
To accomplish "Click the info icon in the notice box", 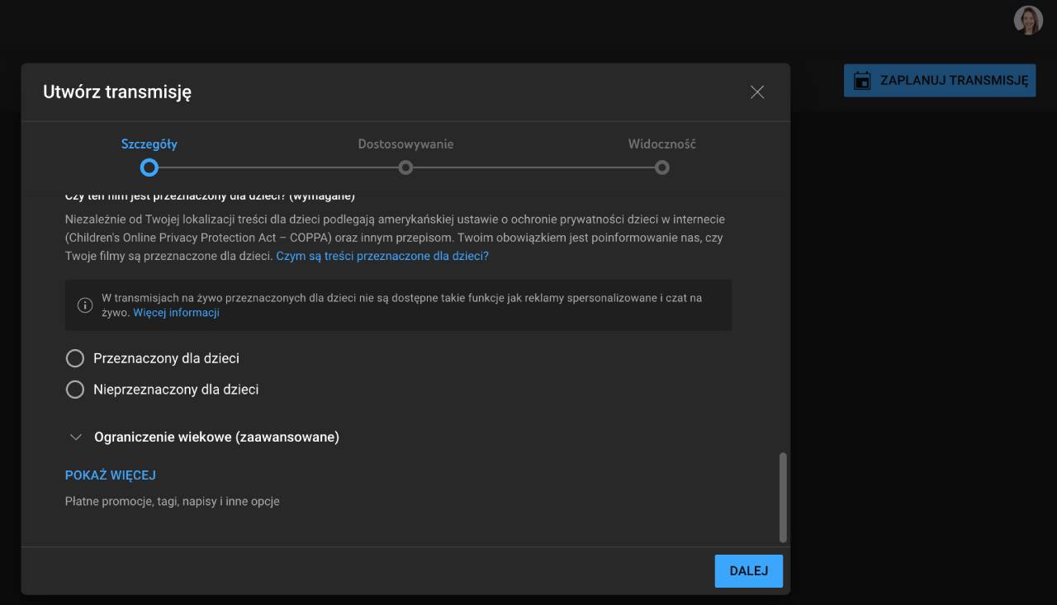I will click(85, 305).
